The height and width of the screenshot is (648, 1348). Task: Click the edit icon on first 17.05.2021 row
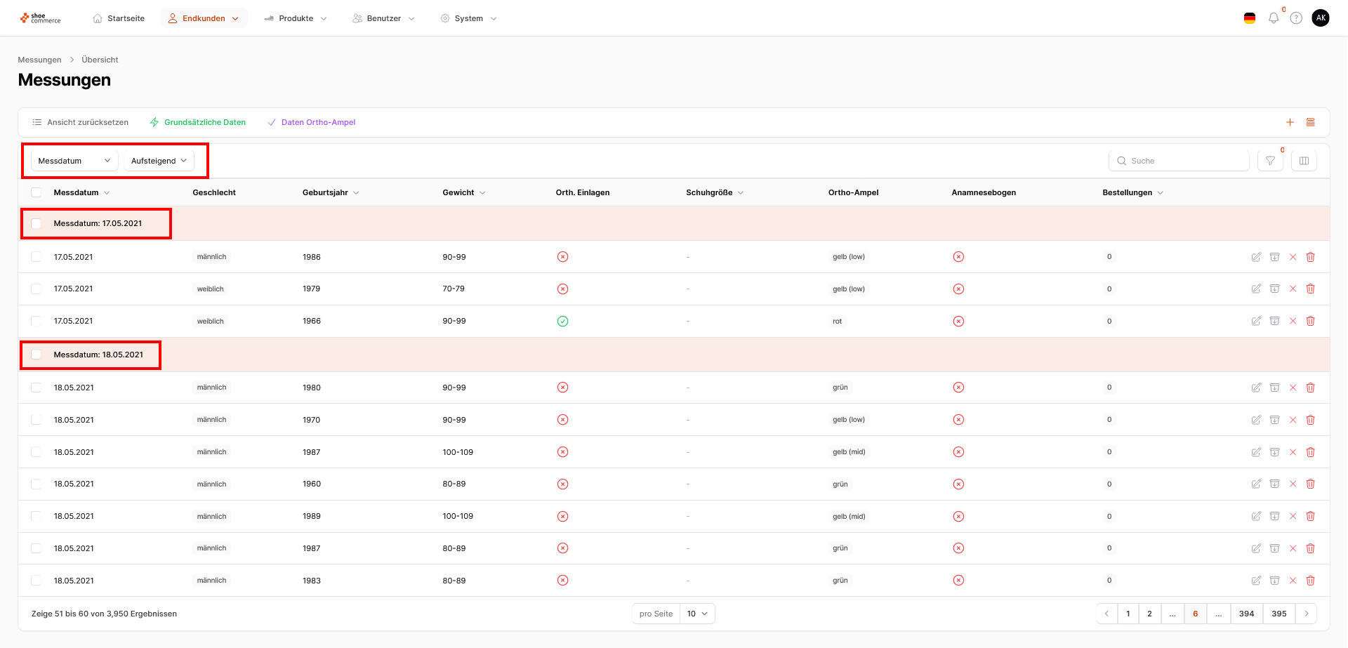(x=1256, y=257)
